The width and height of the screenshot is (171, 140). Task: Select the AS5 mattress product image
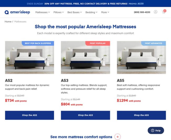coord(141,57)
